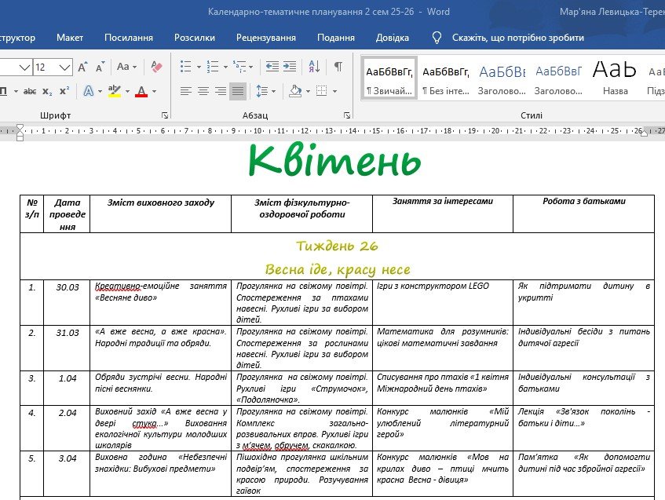Viewport: 665px width, 500px height.
Task: Click the Clear All Formatting eraser icon
Action: (x=155, y=68)
